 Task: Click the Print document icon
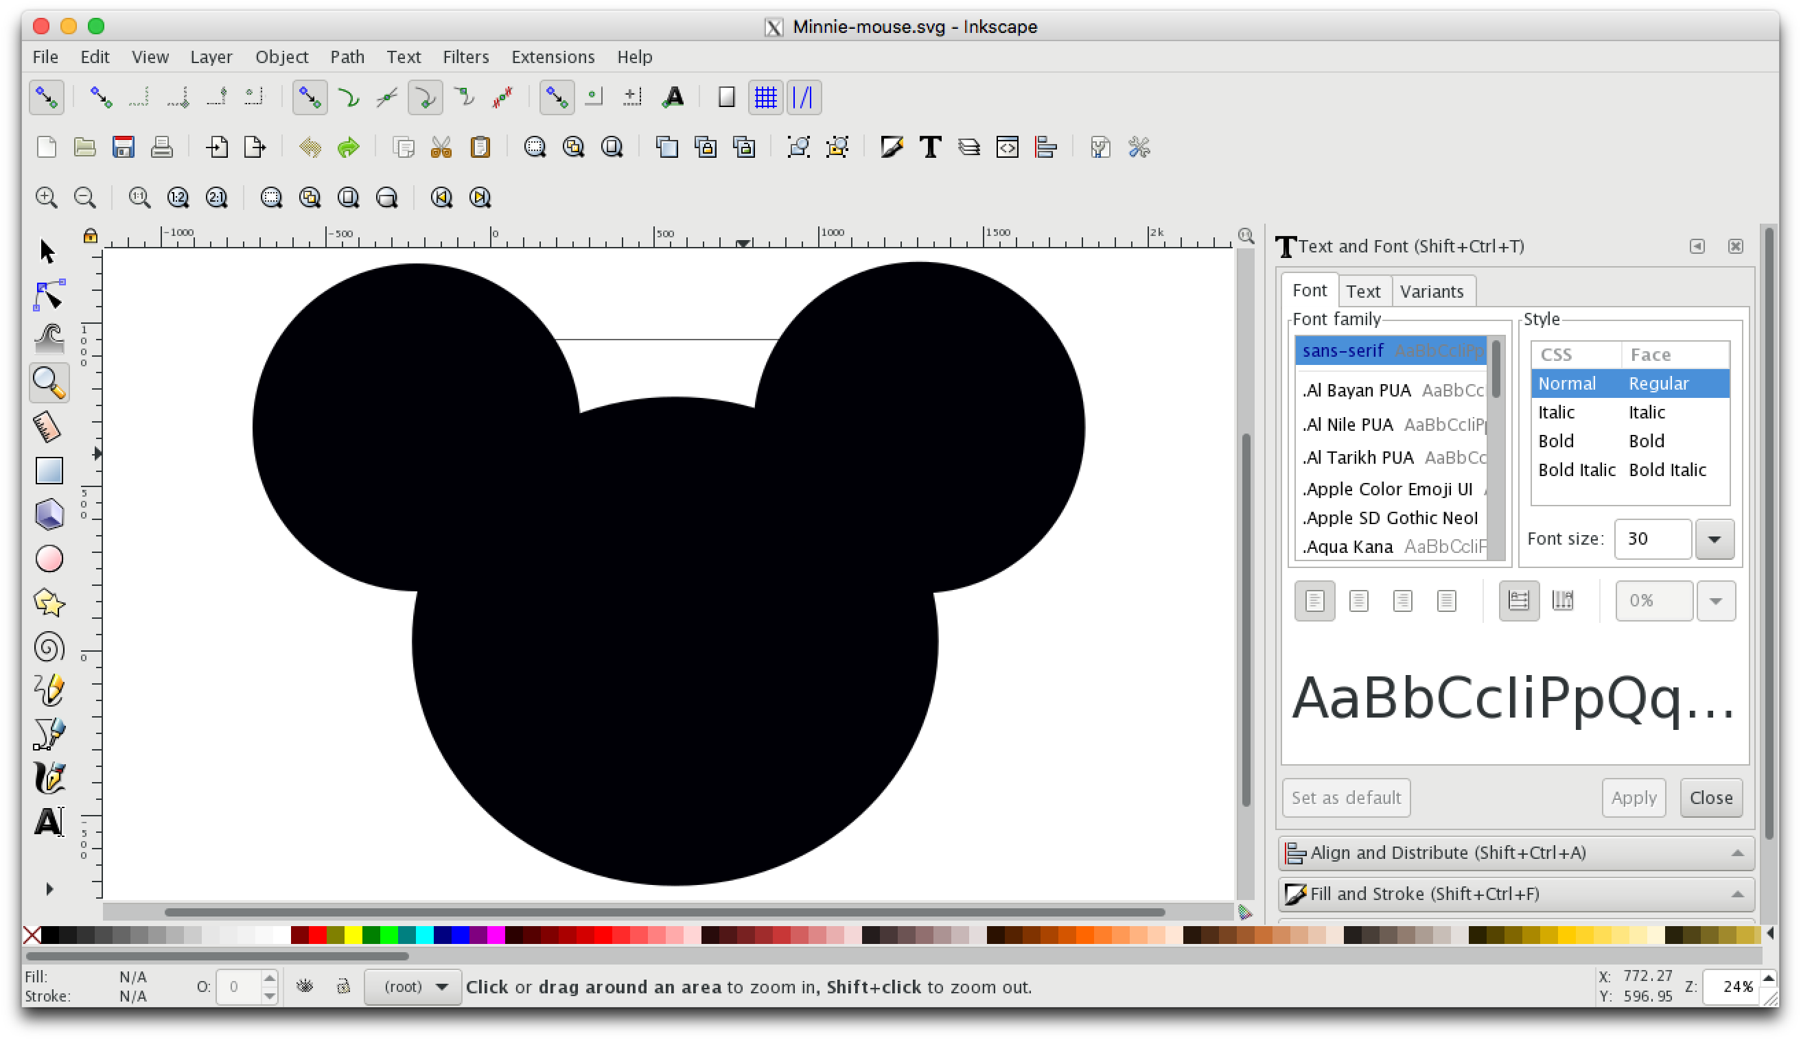point(161,147)
